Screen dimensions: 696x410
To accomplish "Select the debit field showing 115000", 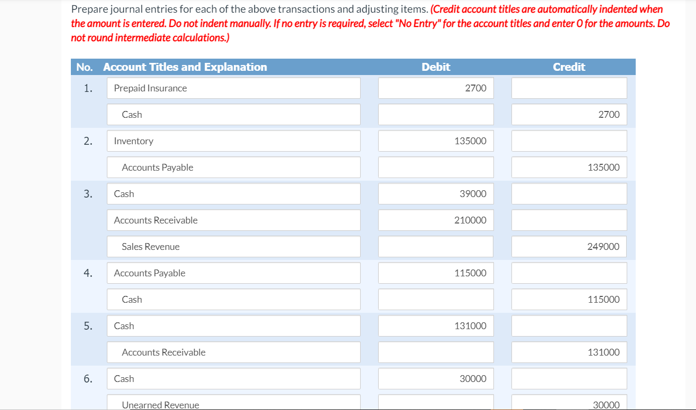I will click(x=436, y=273).
